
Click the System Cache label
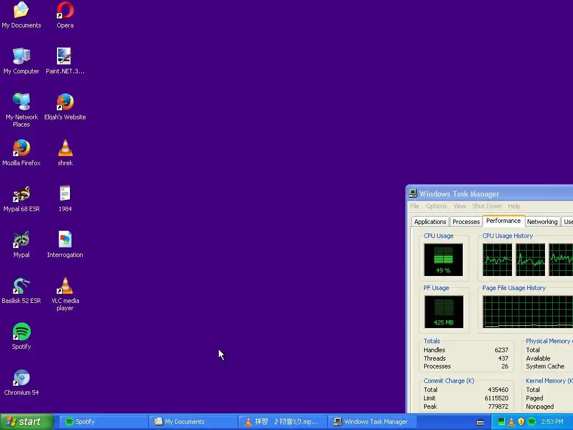click(x=545, y=366)
